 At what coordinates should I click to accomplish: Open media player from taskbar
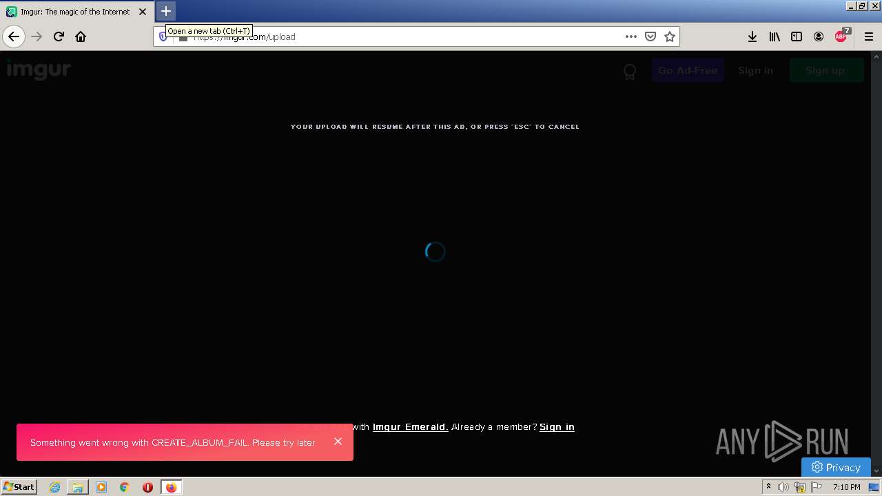click(x=101, y=487)
